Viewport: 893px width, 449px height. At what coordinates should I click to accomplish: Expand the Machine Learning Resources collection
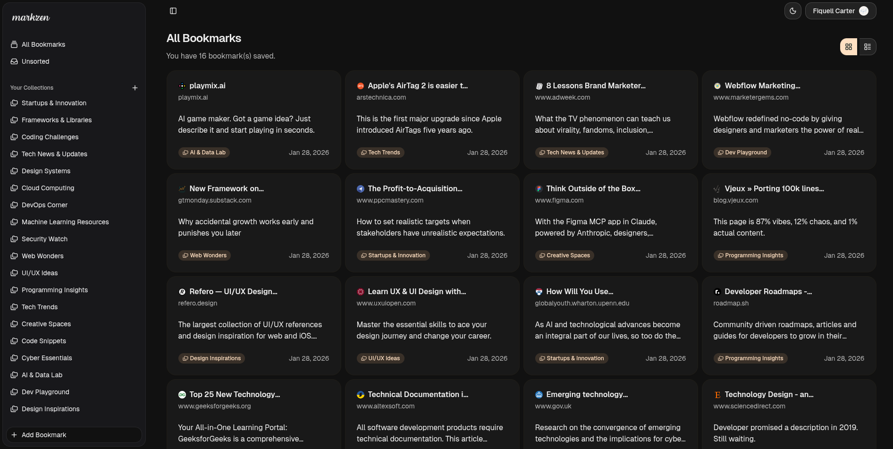pos(65,222)
